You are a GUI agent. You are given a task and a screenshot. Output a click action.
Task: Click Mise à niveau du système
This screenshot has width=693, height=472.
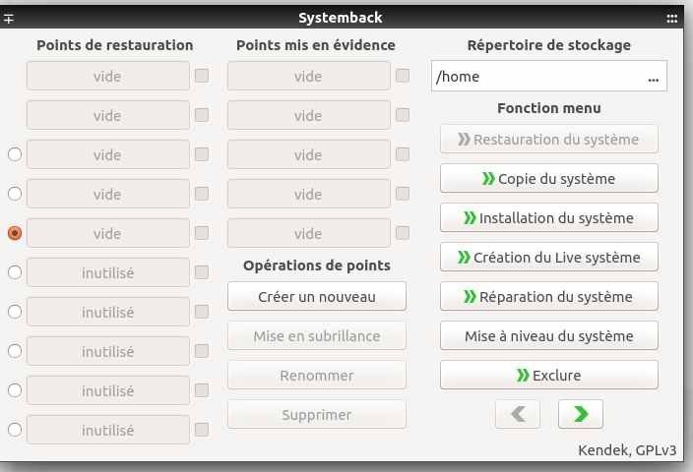[x=548, y=335]
